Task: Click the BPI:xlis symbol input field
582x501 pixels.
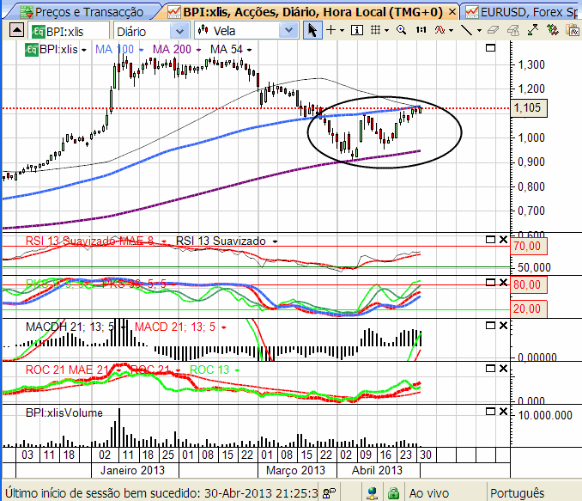Action: tap(69, 31)
